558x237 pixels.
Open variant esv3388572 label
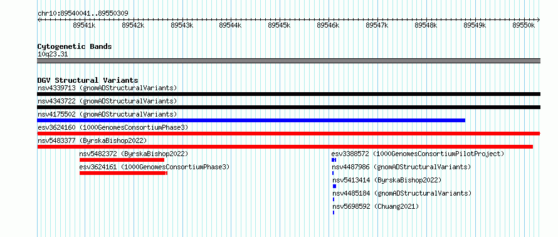pos(418,154)
